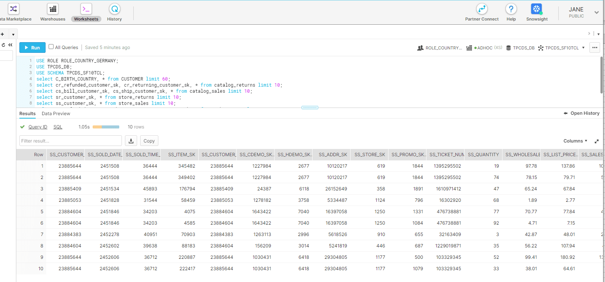Open the Columns dropdown
Screen dimensions: 605x282
(x=575, y=141)
